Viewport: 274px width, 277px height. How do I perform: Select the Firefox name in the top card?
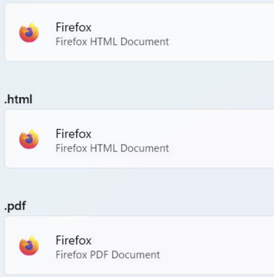73,27
